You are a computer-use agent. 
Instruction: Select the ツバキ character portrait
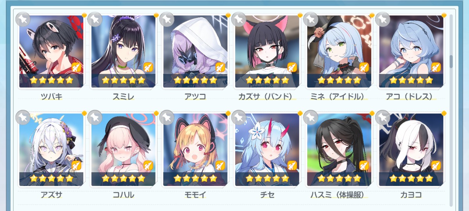click(51, 51)
